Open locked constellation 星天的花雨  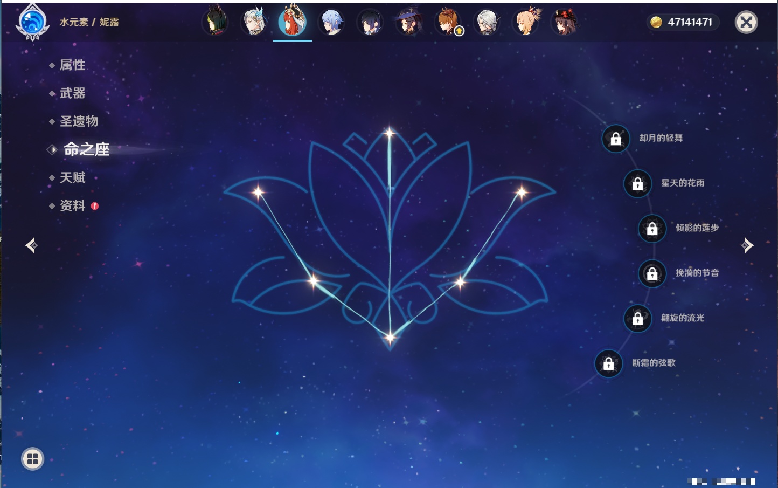click(637, 183)
